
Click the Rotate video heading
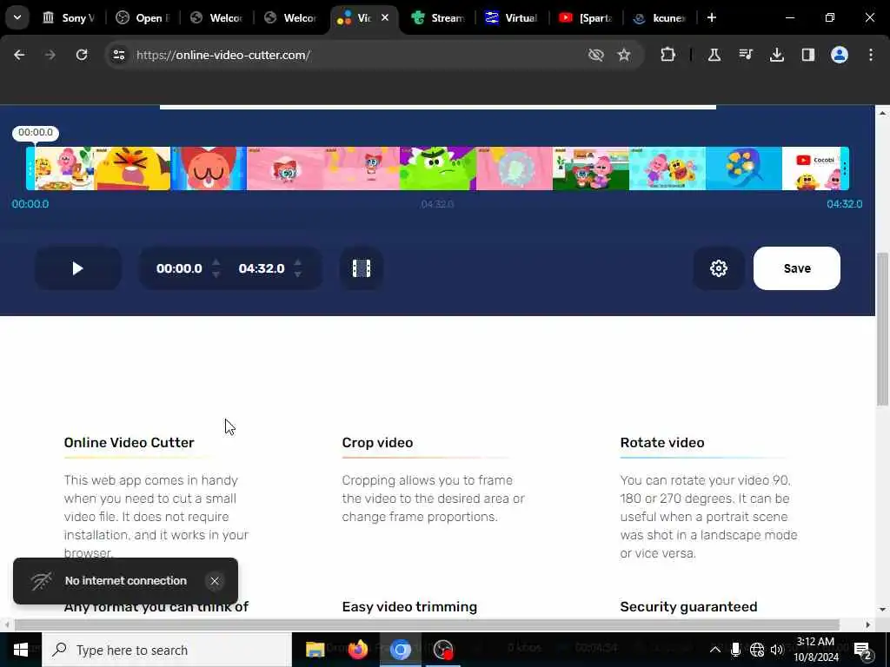coord(661,442)
